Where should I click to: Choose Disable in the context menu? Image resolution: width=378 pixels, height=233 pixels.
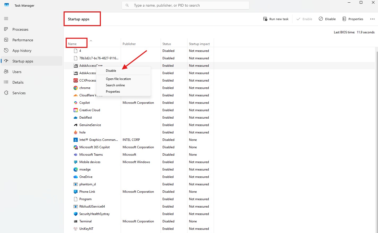pos(111,71)
